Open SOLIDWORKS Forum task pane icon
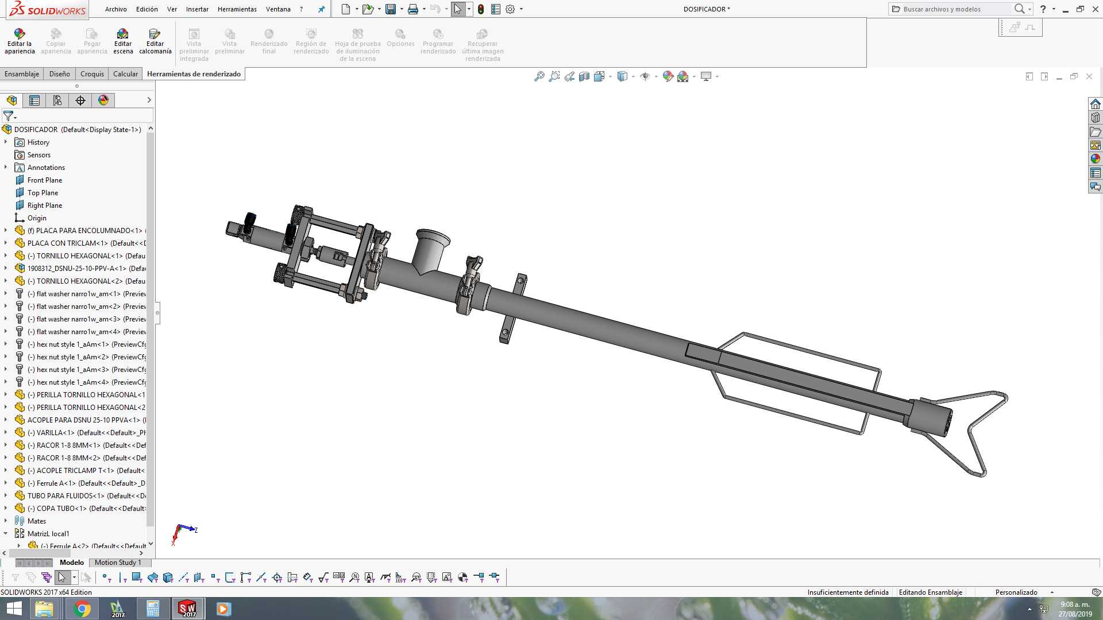1103x620 pixels. coord(1096,187)
